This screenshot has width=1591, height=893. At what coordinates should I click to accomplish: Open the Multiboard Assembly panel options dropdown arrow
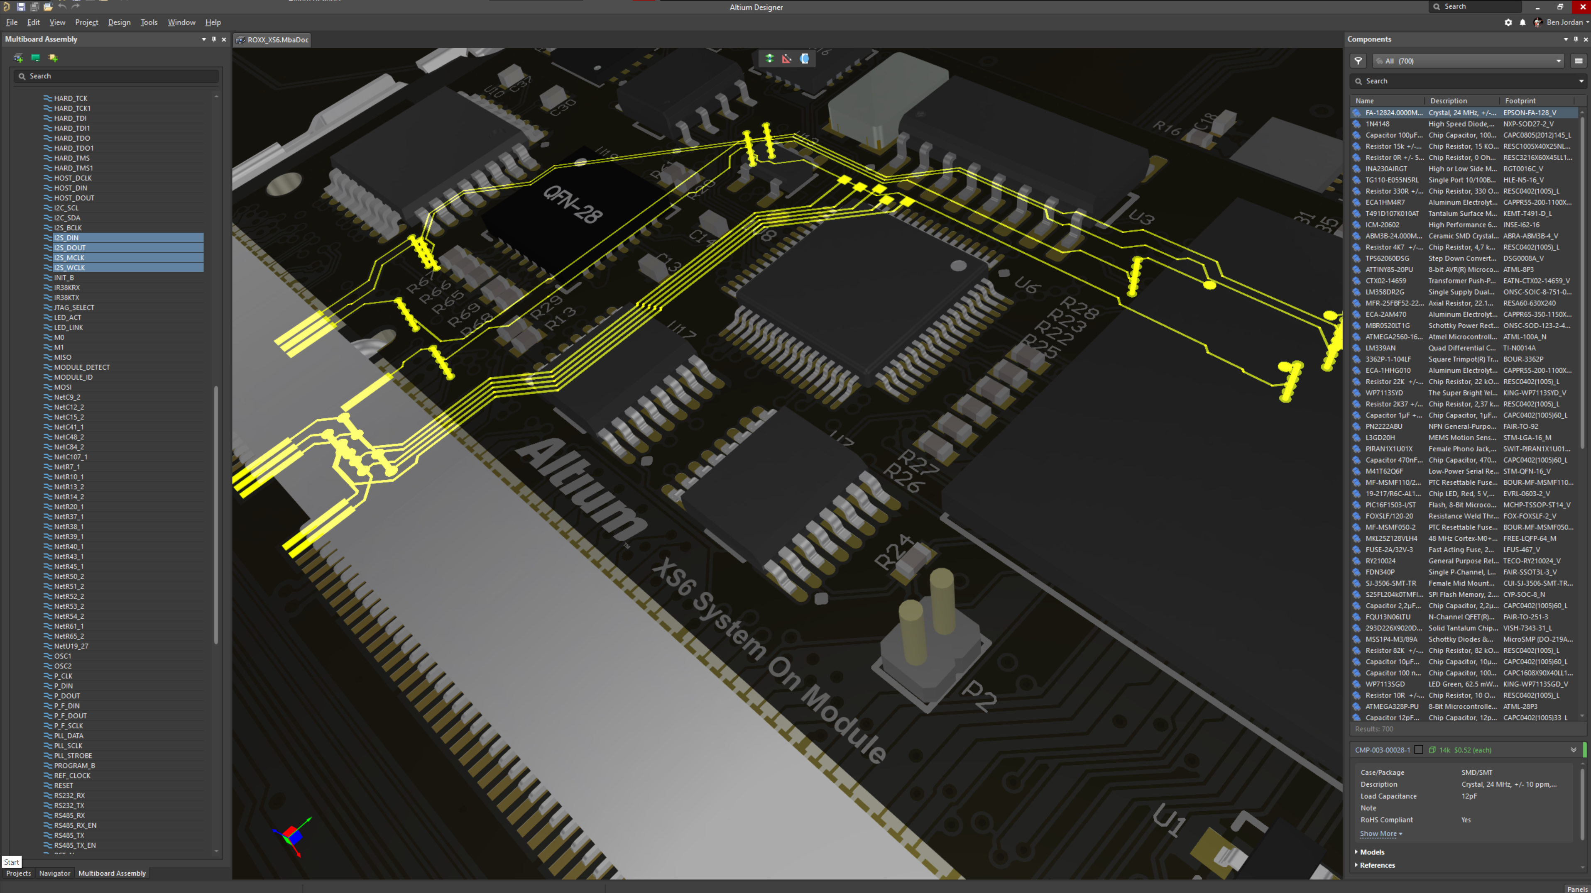coord(204,39)
